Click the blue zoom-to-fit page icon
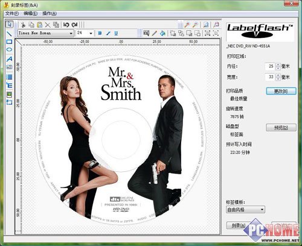This screenshot has height=246, width=302. [x=206, y=25]
